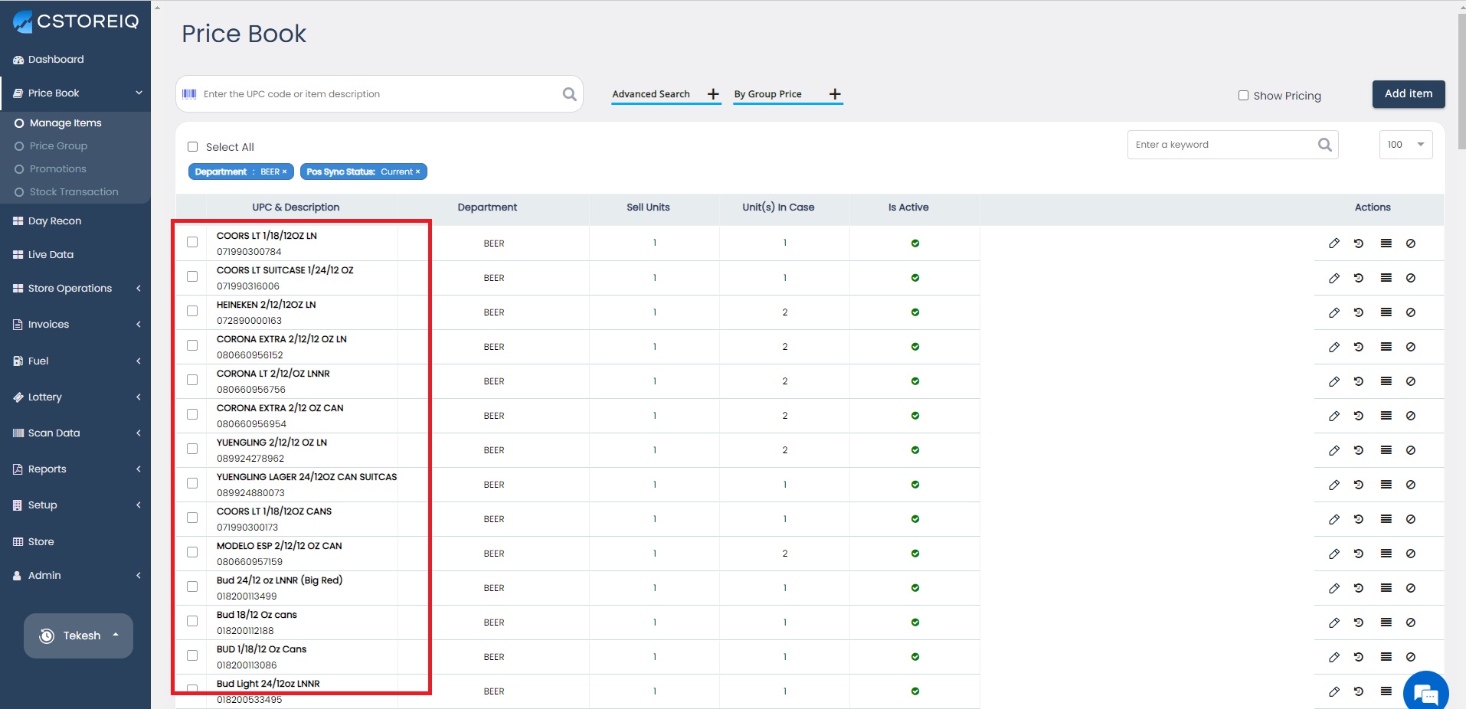Expand the Lottery sidebar menu

pyautogui.click(x=75, y=397)
